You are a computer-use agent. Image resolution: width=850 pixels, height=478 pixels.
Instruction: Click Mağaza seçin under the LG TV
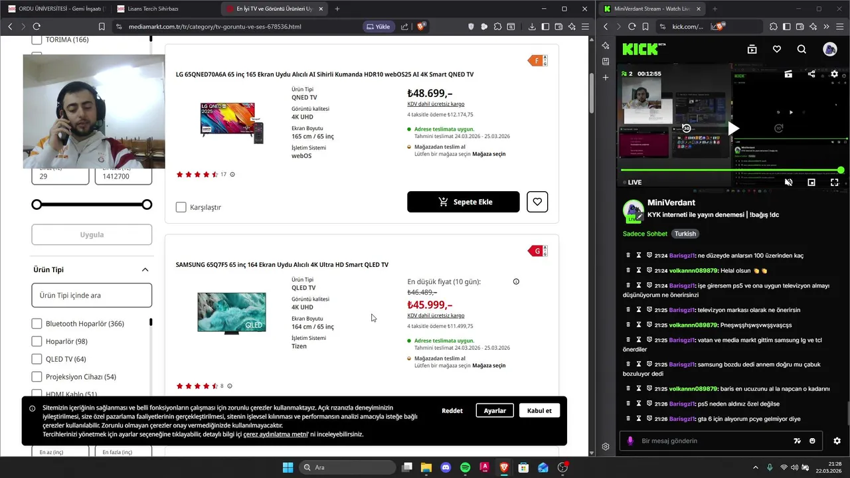coord(489,154)
